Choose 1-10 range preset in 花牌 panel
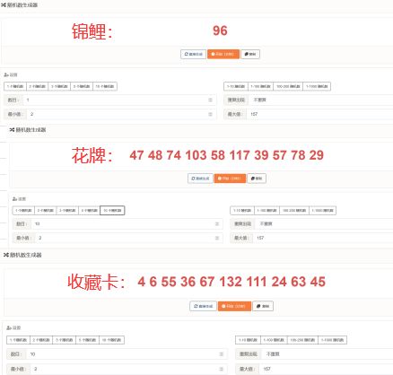393x375 pixels. [242, 211]
